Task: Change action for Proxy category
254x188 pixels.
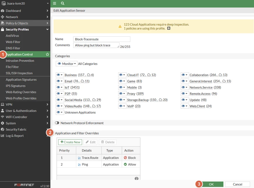Action: pyautogui.click(x=122, y=94)
